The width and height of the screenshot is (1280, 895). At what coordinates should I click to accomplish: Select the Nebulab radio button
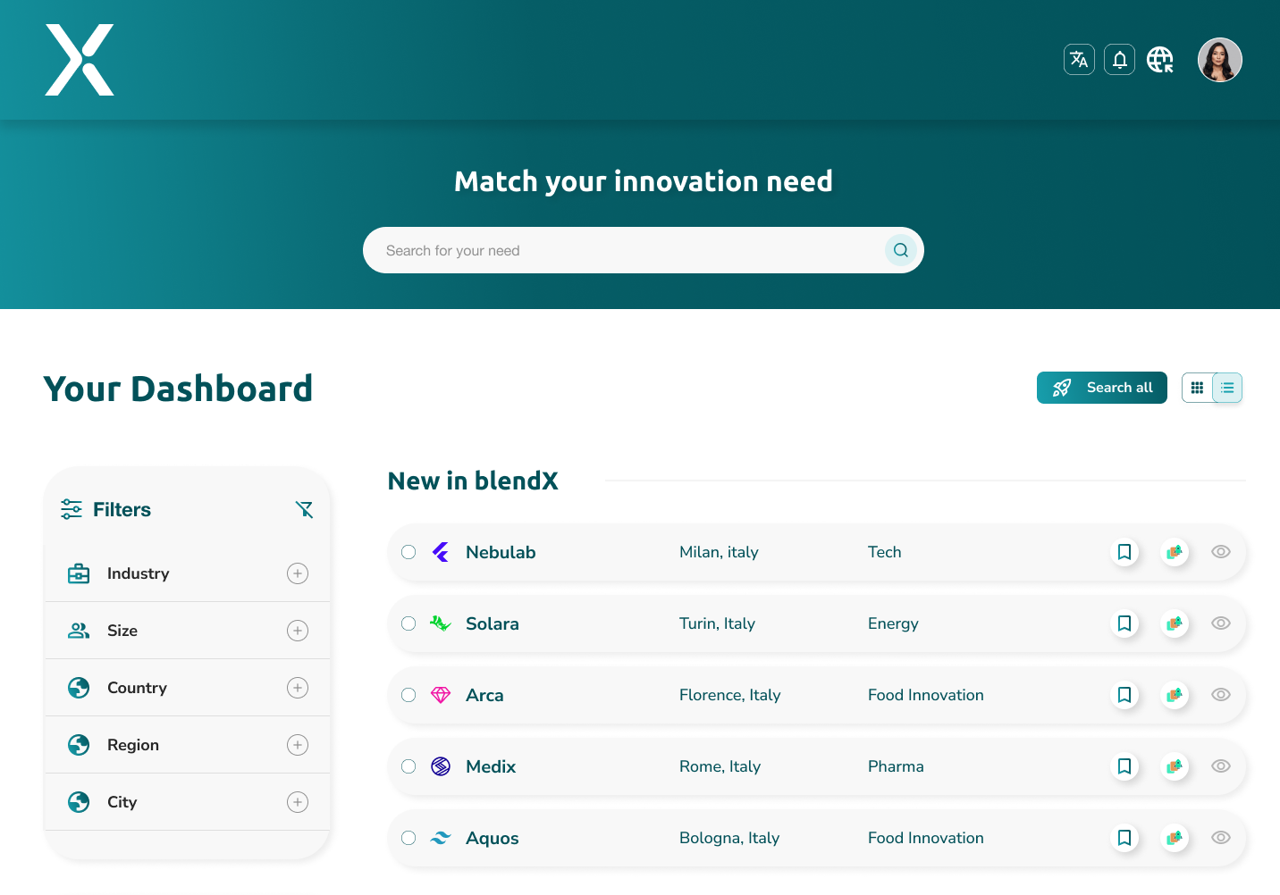(408, 552)
